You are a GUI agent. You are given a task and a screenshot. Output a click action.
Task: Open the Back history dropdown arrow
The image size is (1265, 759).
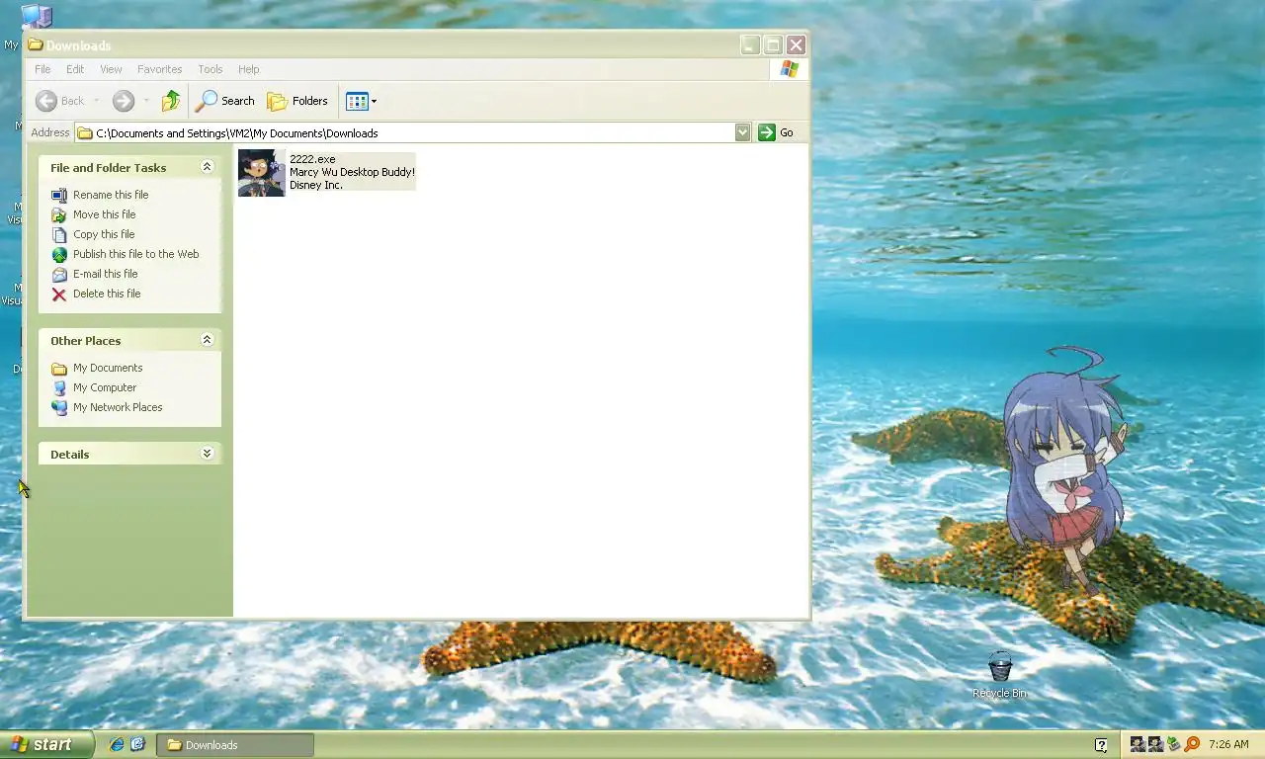(96, 101)
